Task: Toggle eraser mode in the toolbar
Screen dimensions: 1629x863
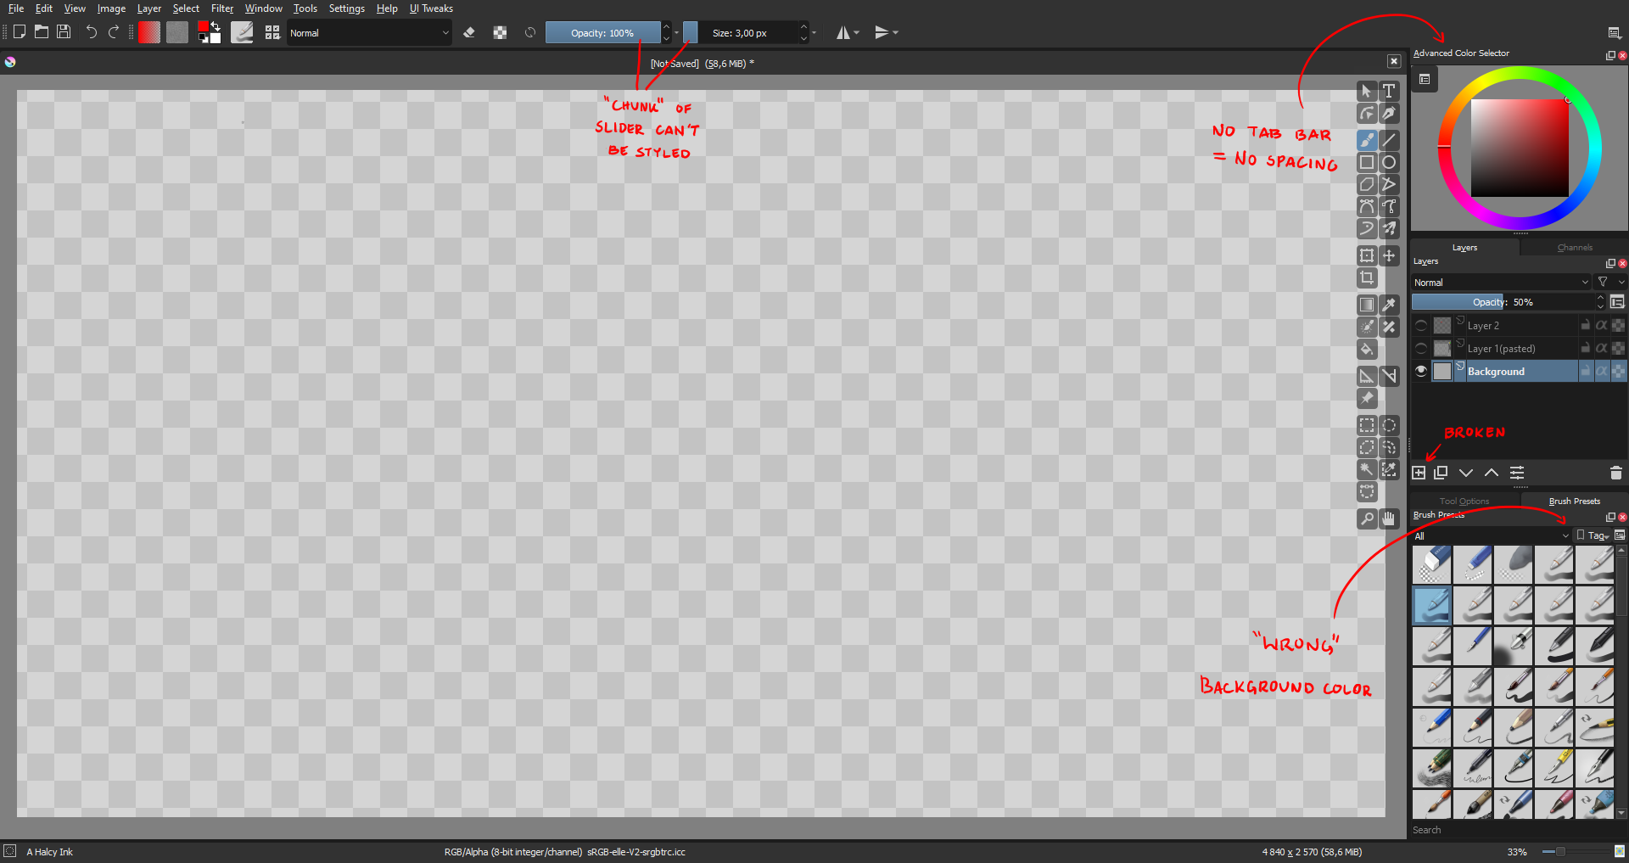Action: click(469, 32)
